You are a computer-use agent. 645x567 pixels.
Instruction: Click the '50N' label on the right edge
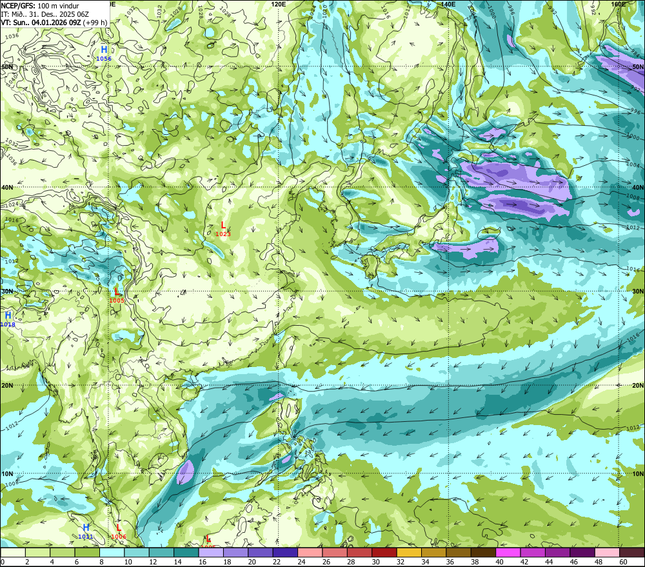click(x=638, y=66)
